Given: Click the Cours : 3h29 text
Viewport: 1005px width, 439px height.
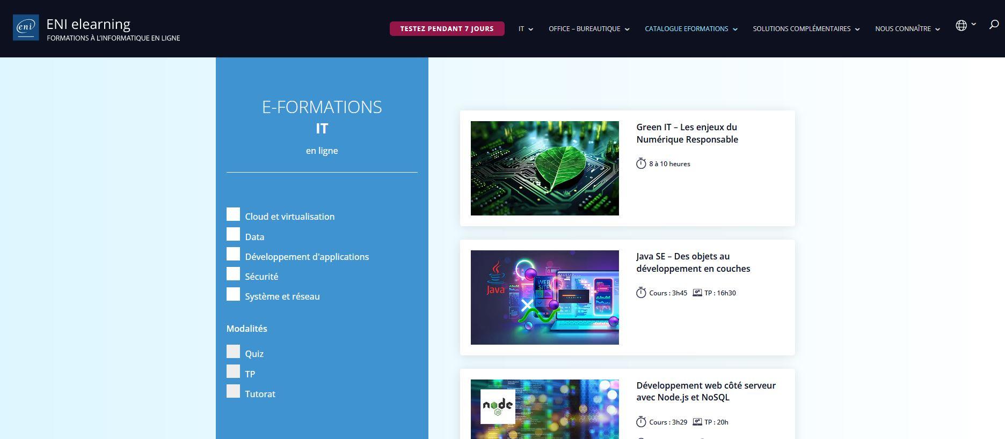Looking at the screenshot, I should [x=668, y=422].
